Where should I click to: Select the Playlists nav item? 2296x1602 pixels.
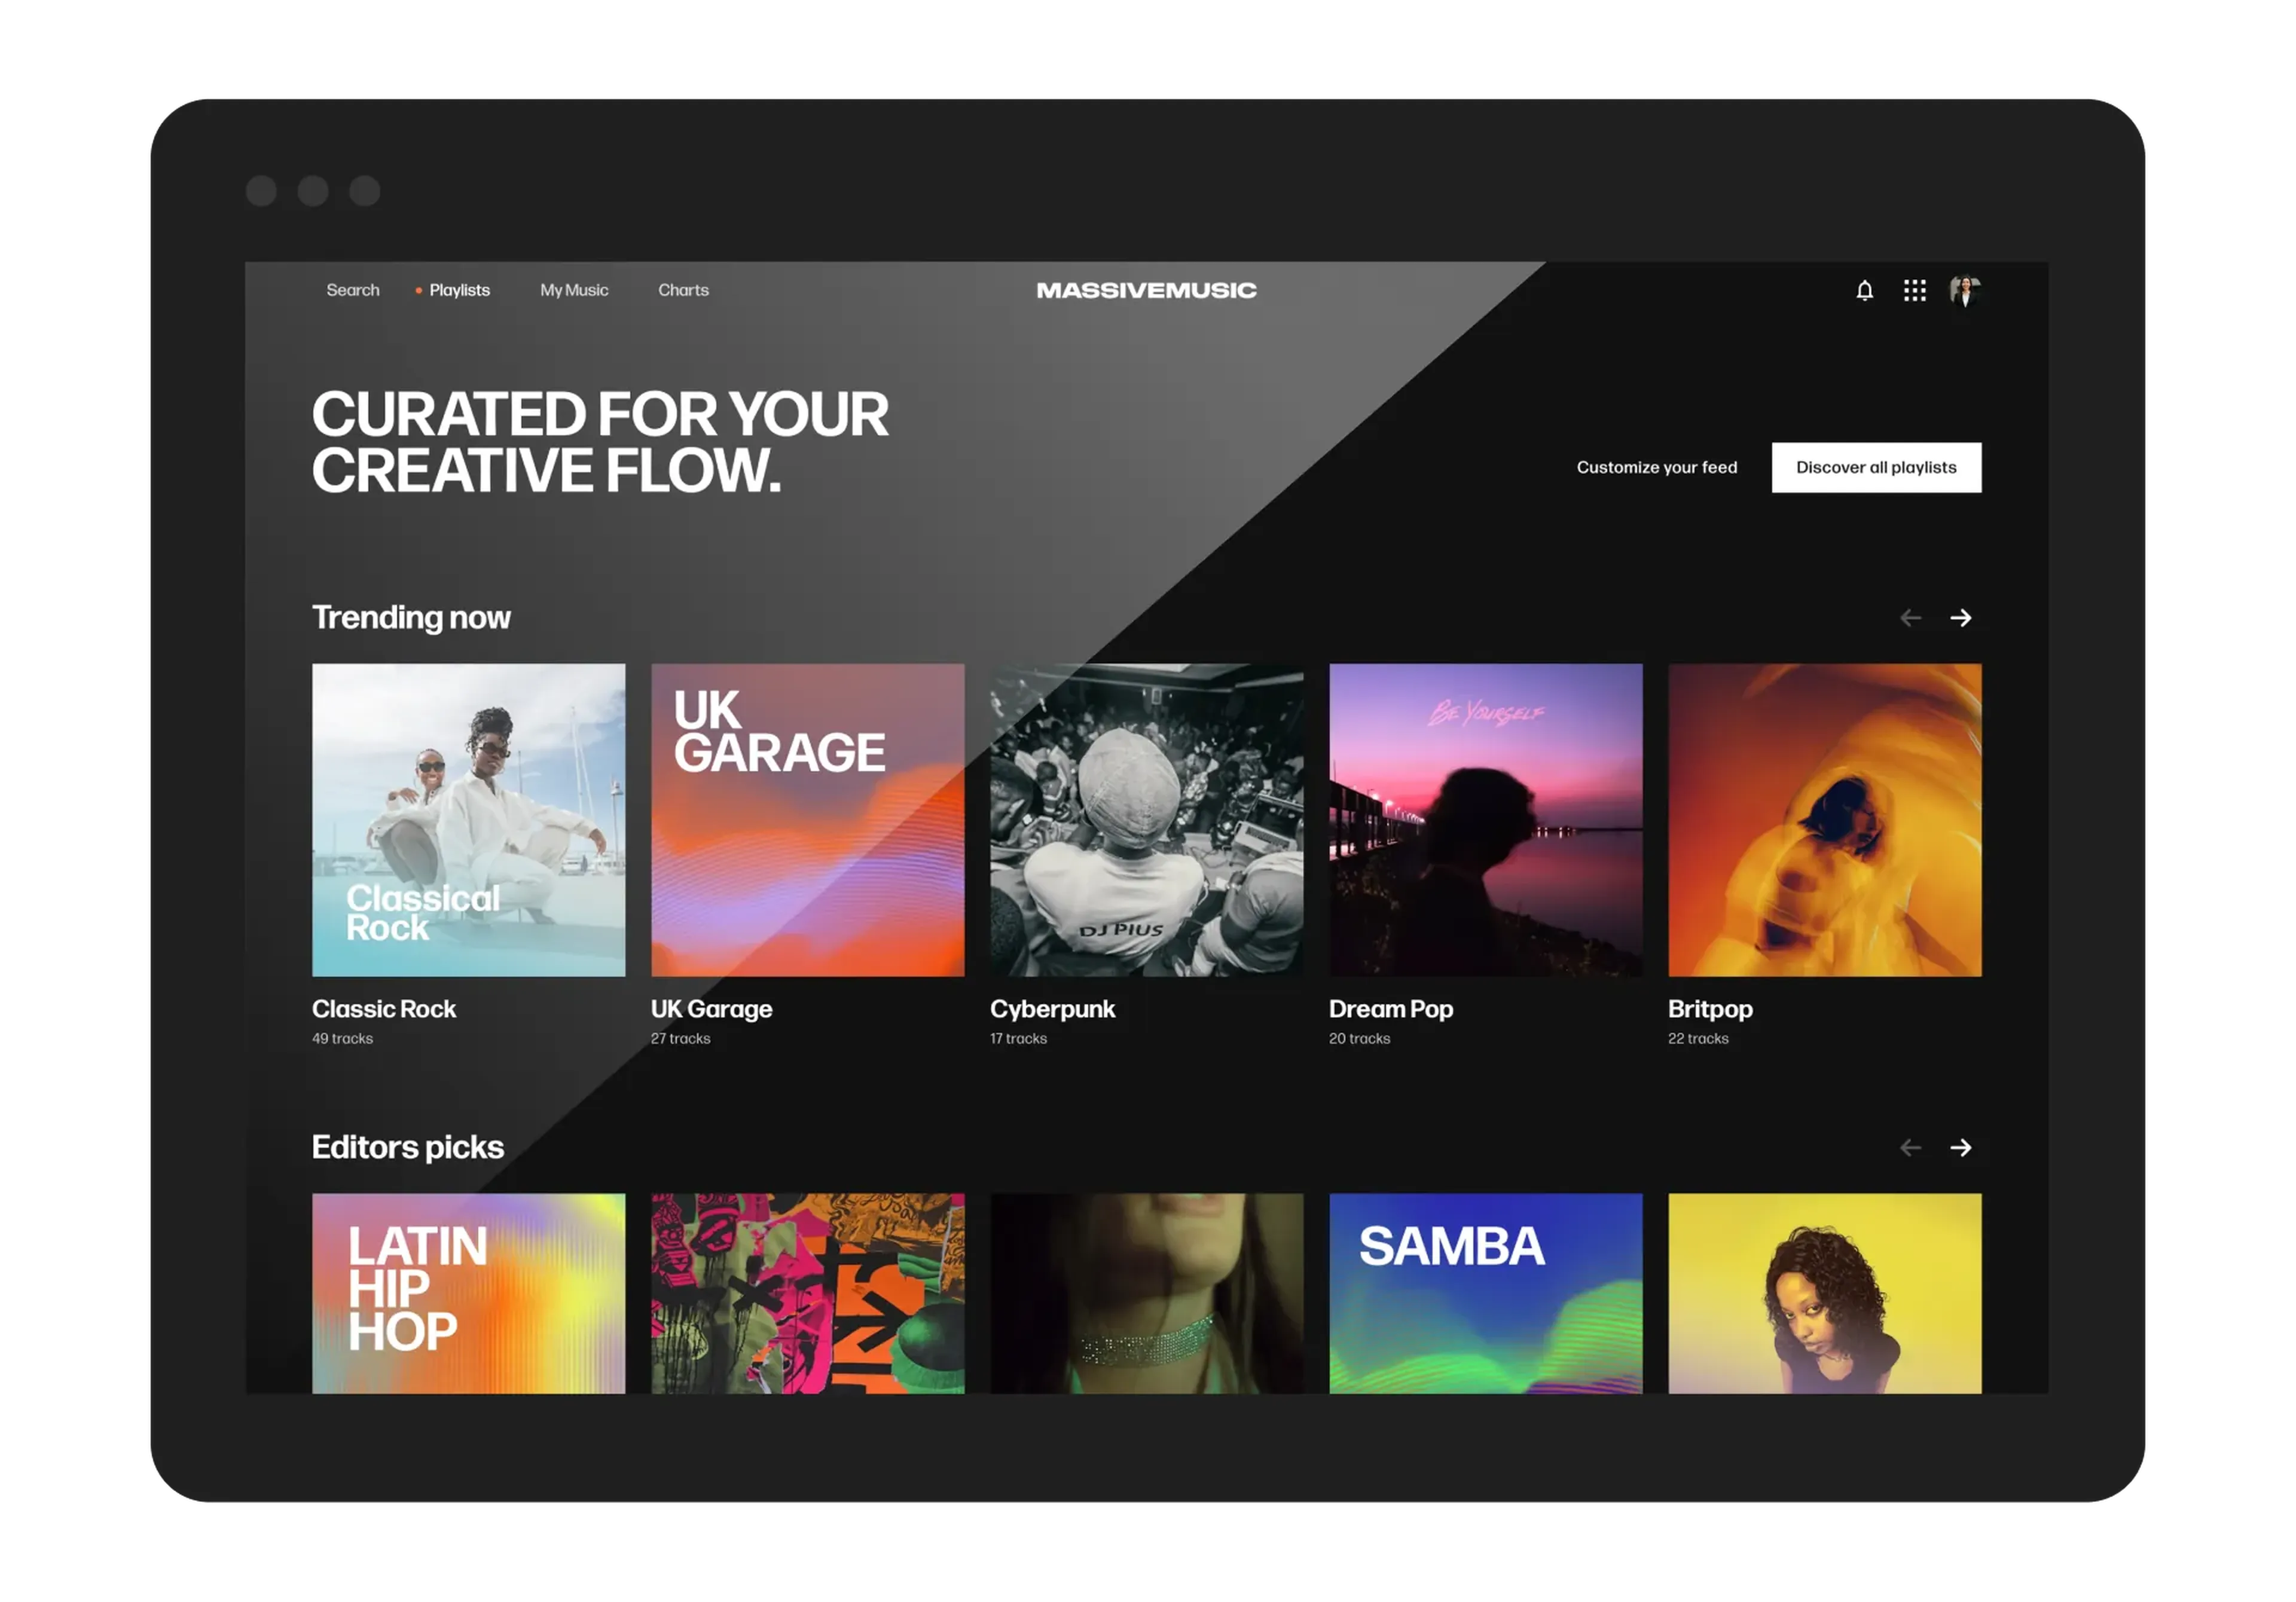(x=459, y=290)
